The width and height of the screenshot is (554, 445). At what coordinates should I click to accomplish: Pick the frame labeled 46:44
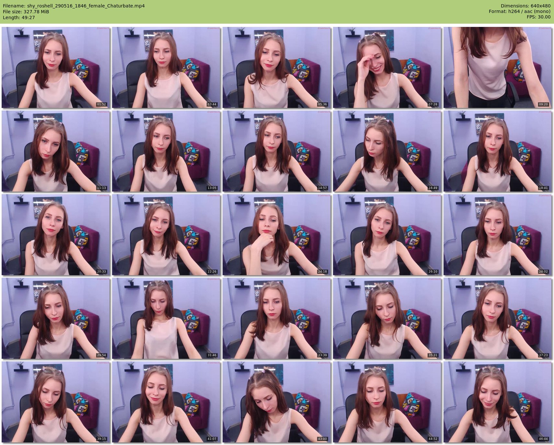point(497,402)
